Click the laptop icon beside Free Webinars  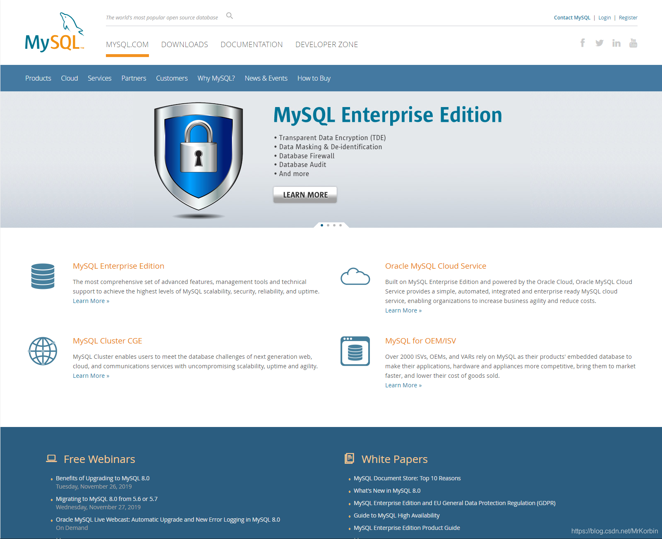pos(51,458)
